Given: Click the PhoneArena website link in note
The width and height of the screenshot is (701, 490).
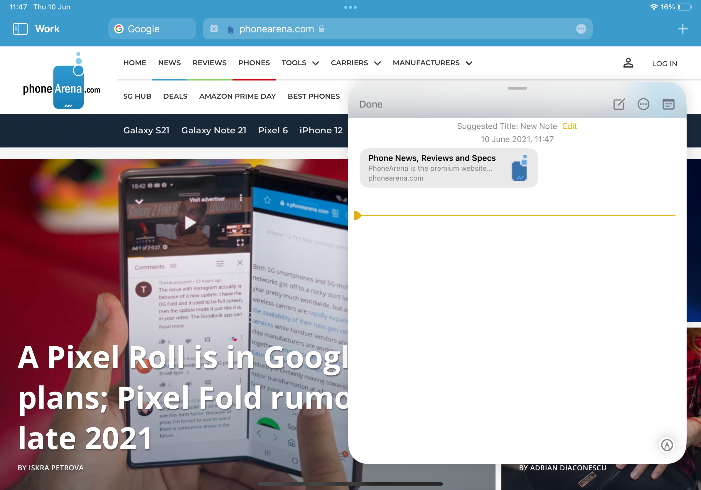Looking at the screenshot, I should coord(448,167).
